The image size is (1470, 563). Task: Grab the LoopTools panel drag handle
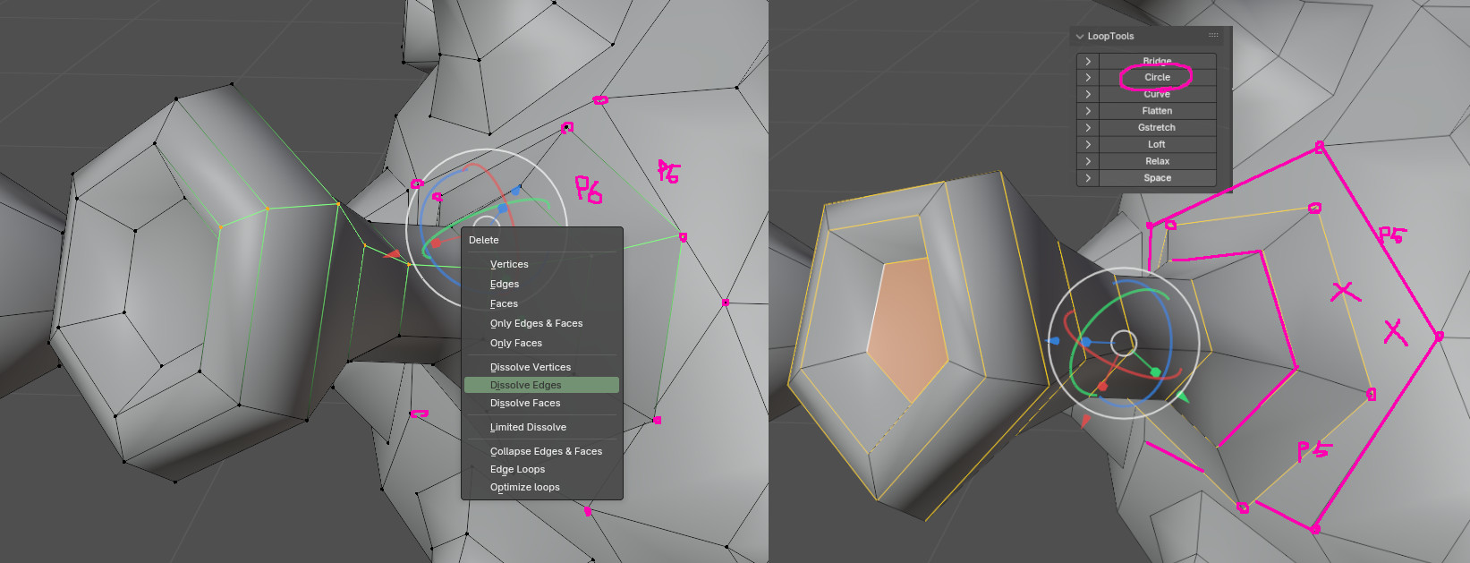coord(1213,36)
